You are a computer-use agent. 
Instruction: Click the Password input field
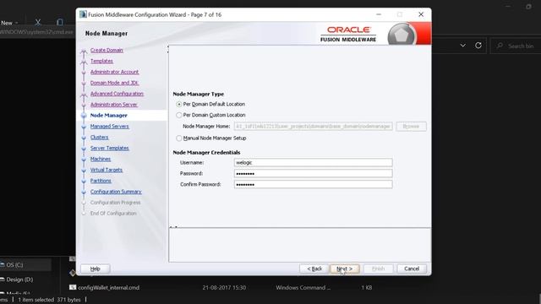coord(313,173)
